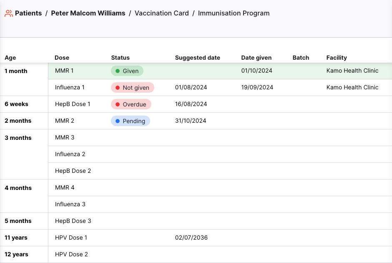Click the green Given status badge
The height and width of the screenshot is (263, 392).
click(127, 71)
